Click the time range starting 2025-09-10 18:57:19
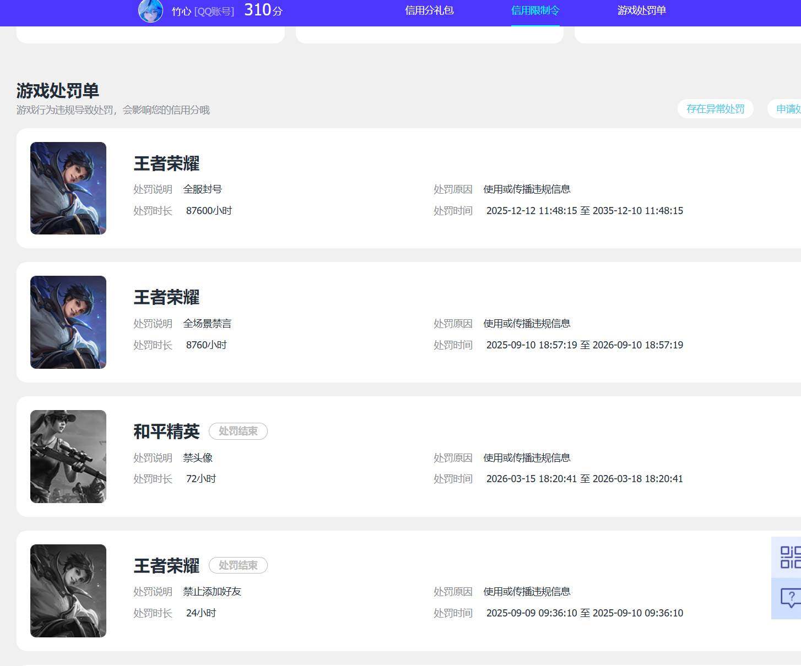Screen dimensions: 801x666 click(584, 345)
